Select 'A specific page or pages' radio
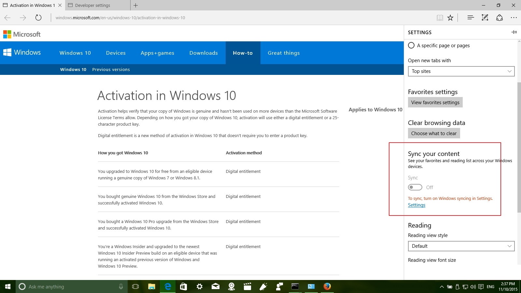Image resolution: width=521 pixels, height=293 pixels. [411, 45]
